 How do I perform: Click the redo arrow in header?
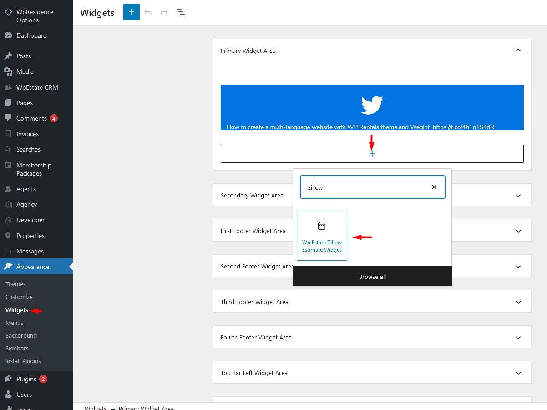click(164, 12)
